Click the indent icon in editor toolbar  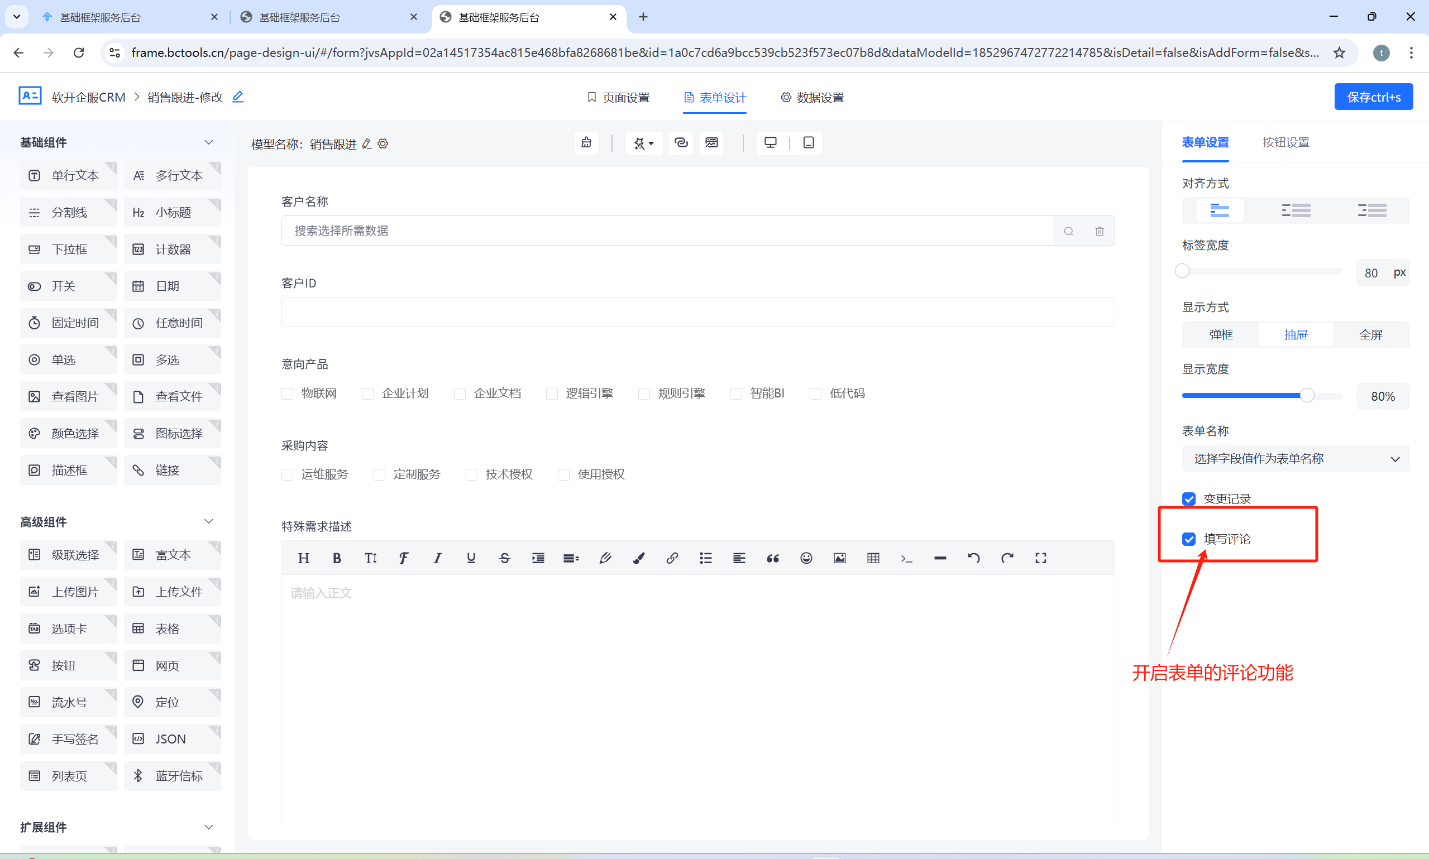click(x=538, y=558)
